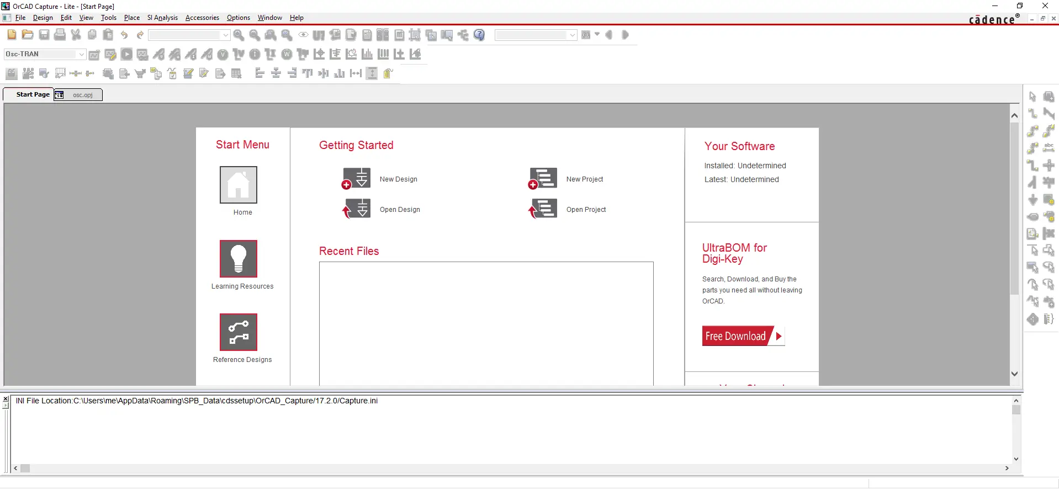1059x490 pixels.
Task: Click the Run PSpice play icon
Action: pos(126,54)
